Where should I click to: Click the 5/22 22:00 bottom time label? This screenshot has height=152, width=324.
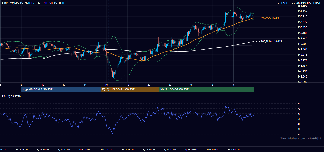coord(170,149)
